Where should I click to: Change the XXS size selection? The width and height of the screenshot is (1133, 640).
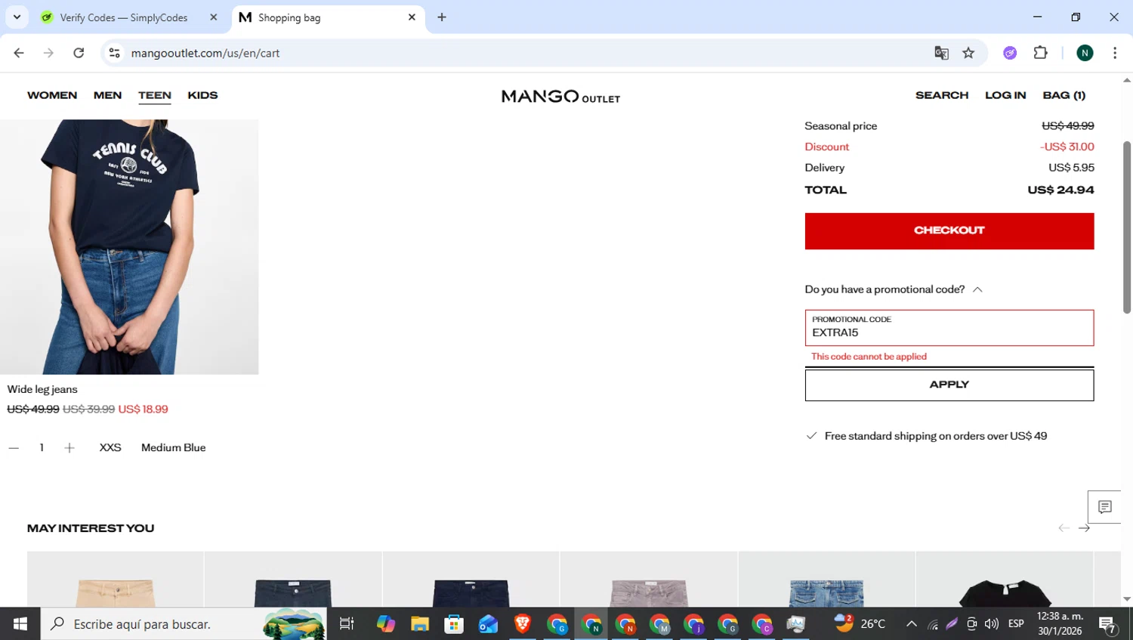[110, 447]
